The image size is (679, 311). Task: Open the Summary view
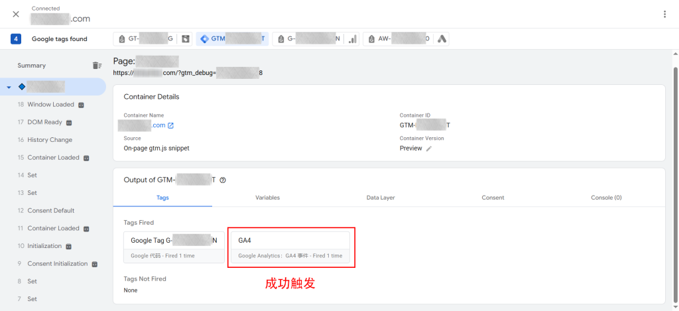coord(32,66)
